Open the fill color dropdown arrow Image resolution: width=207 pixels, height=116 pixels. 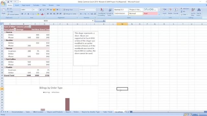pos(40,14)
